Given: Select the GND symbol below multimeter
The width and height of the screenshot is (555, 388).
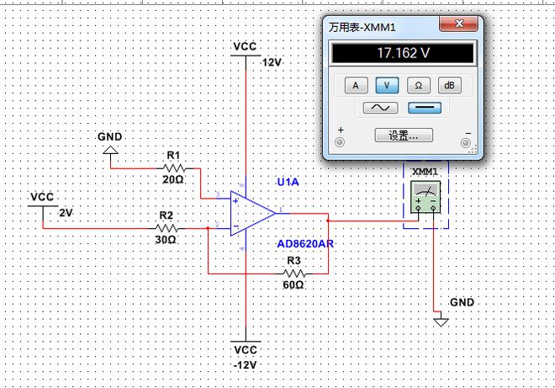Looking at the screenshot, I should [x=441, y=321].
